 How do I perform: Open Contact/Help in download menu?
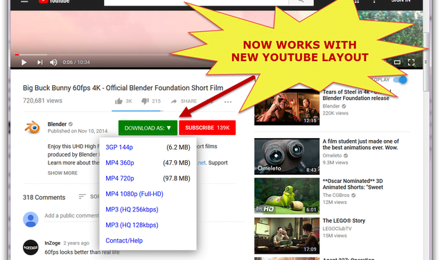click(x=124, y=241)
